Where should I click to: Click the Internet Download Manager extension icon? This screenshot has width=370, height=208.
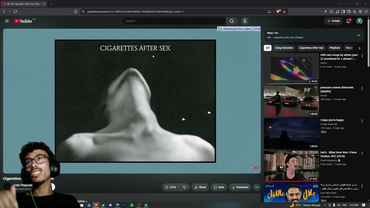pos(325,12)
